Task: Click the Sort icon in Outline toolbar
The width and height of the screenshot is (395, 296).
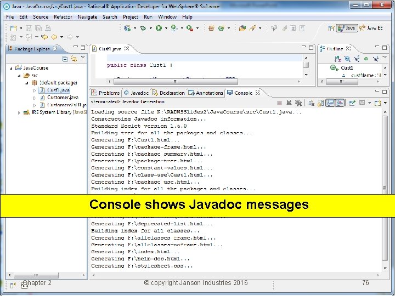Action: tap(337, 59)
